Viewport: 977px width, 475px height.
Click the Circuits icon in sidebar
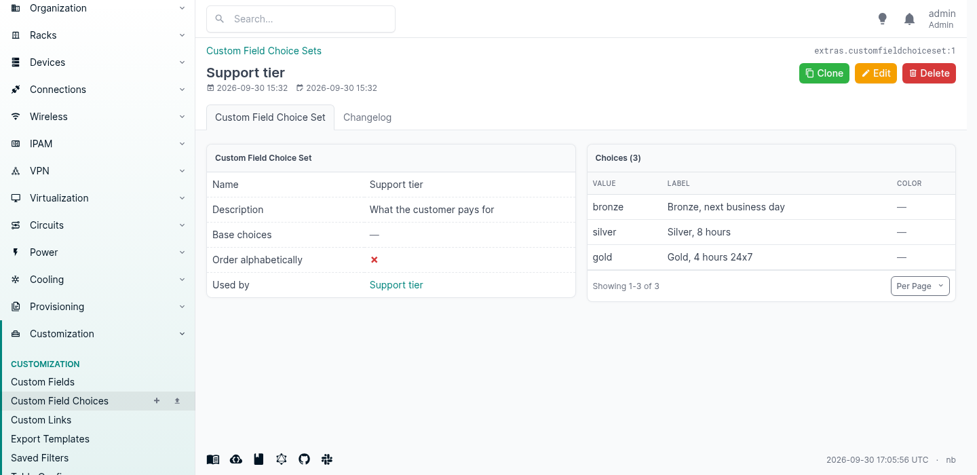coord(16,225)
